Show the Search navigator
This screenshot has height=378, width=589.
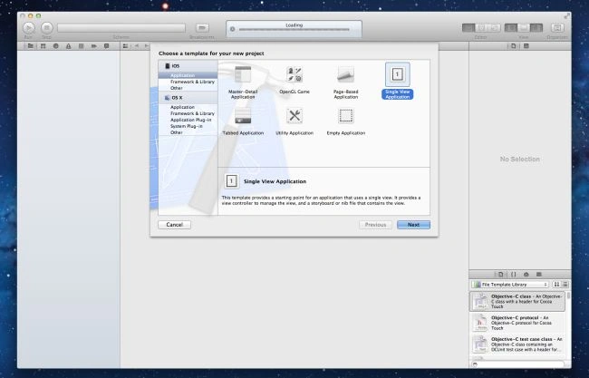click(x=55, y=46)
